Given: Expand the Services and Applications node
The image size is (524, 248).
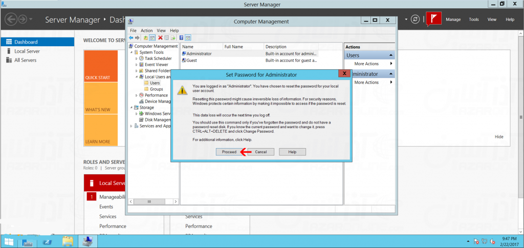Looking at the screenshot, I should pyautogui.click(x=132, y=126).
